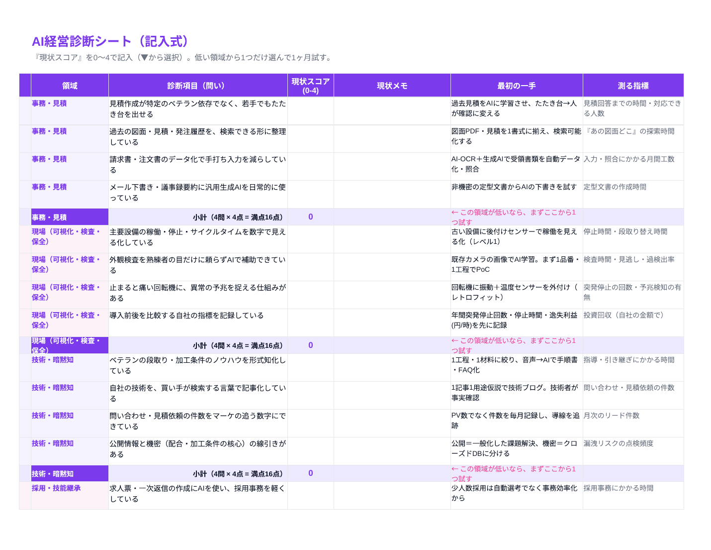Select cell 'PV数でなく件数を毎月記録し、導線を追跡'
Screen dimensions: 711x550
(517, 423)
